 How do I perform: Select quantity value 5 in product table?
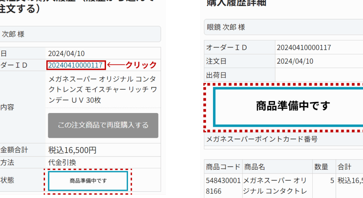(332, 180)
